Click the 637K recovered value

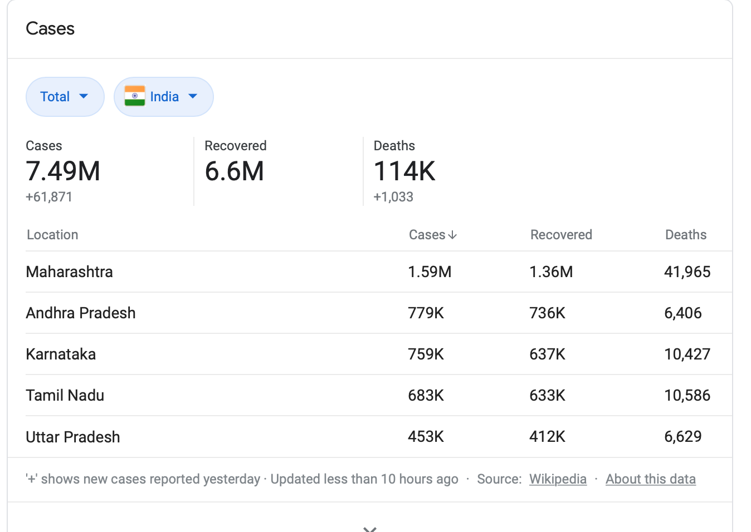(x=548, y=354)
